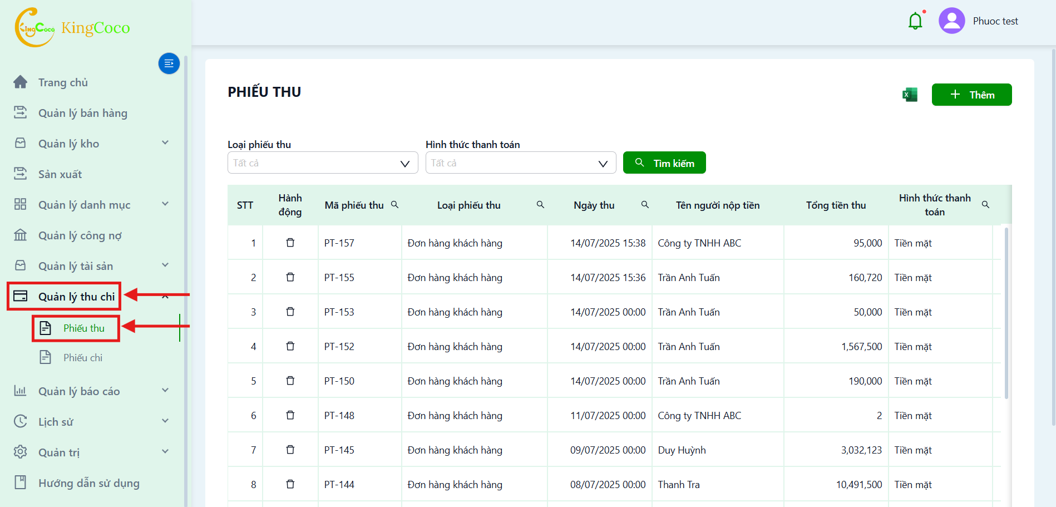The height and width of the screenshot is (507, 1056).
Task: Collapse the Quản lý thu chi menu
Action: pos(165,297)
